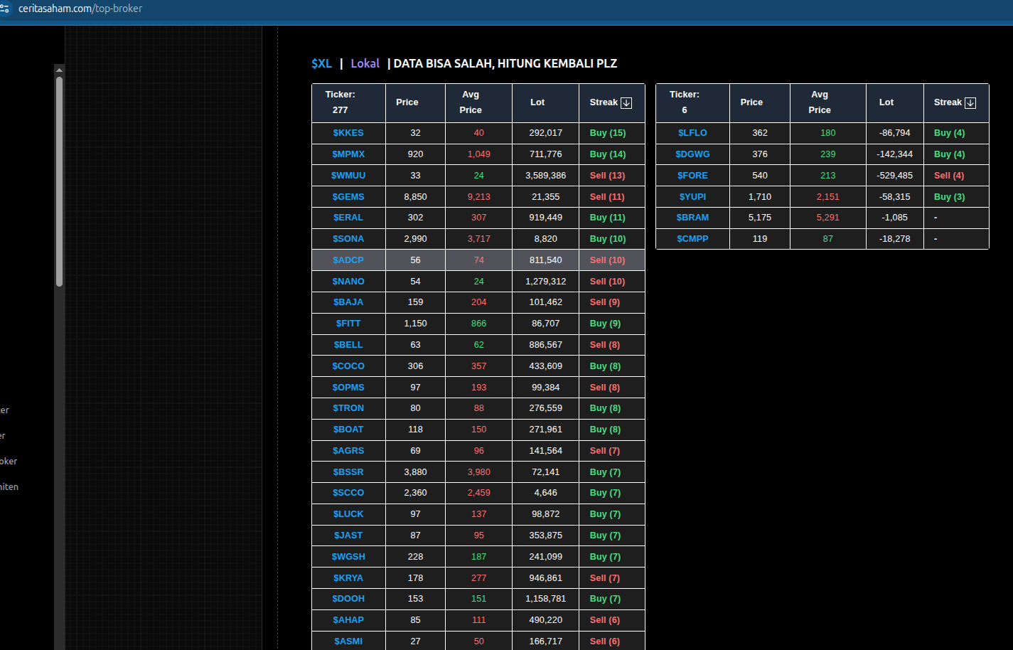
Task: Click the average price 5,291
Action: click(x=828, y=218)
